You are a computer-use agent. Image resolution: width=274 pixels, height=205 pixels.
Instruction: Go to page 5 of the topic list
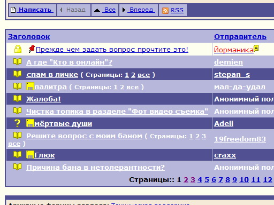point(207,180)
